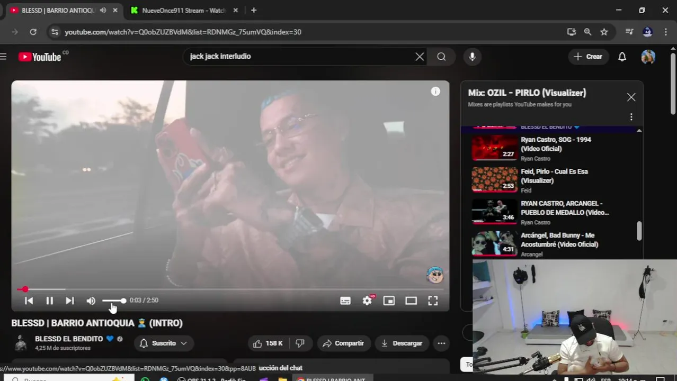This screenshot has height=381, width=677.
Task: Click the Compartir share button
Action: pyautogui.click(x=344, y=343)
